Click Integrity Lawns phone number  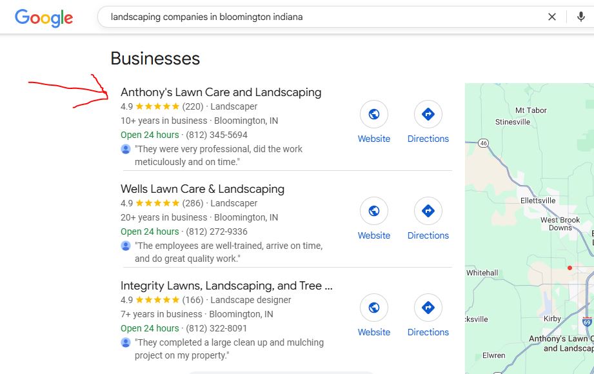217,328
